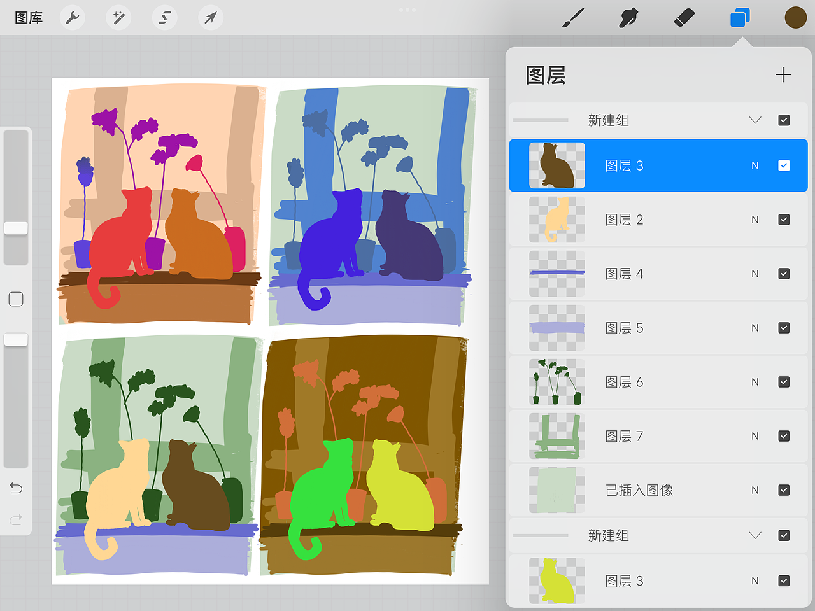Image resolution: width=815 pixels, height=611 pixels.
Task: Tap the 图层 panel heading
Action: click(x=546, y=75)
